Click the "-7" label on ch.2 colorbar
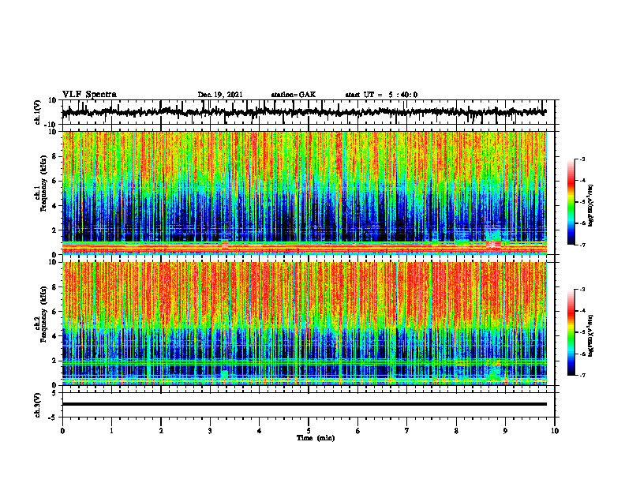 tap(582, 375)
